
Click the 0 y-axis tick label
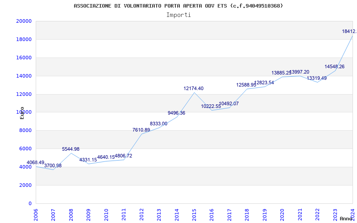(30, 203)
